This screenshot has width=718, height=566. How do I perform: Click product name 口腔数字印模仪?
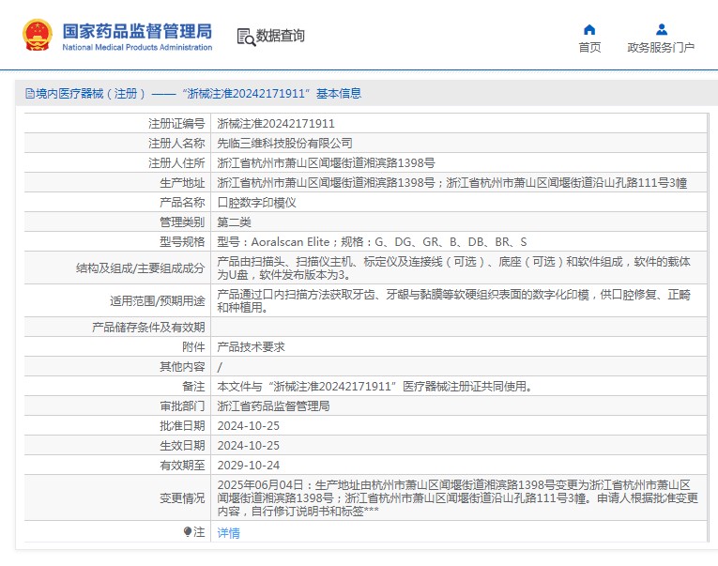coord(256,202)
